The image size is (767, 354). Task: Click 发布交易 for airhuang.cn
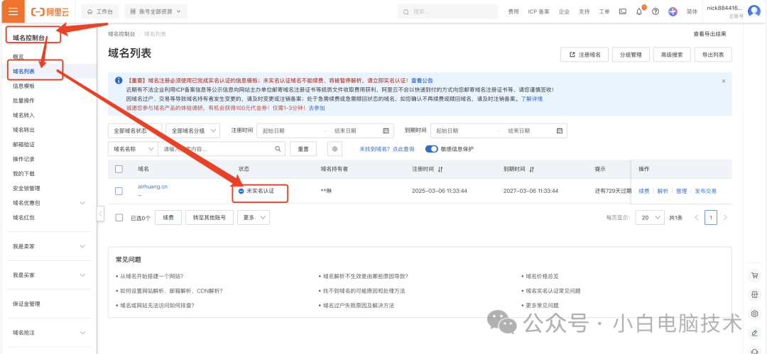tap(705, 191)
